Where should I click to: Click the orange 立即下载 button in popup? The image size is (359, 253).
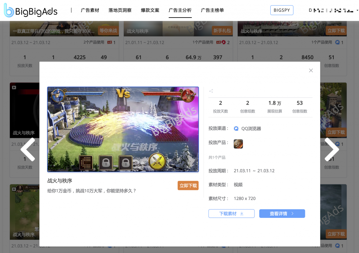188,186
